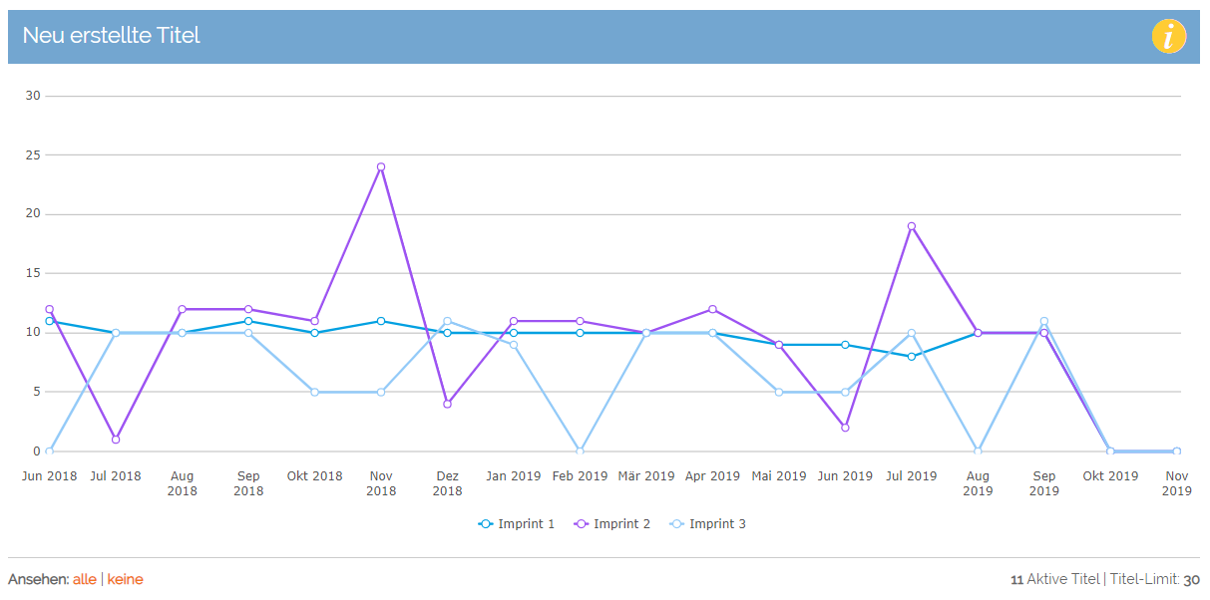The width and height of the screenshot is (1210, 600).
Task: Select Imprint 1 point at Jul 2019
Action: coord(912,357)
